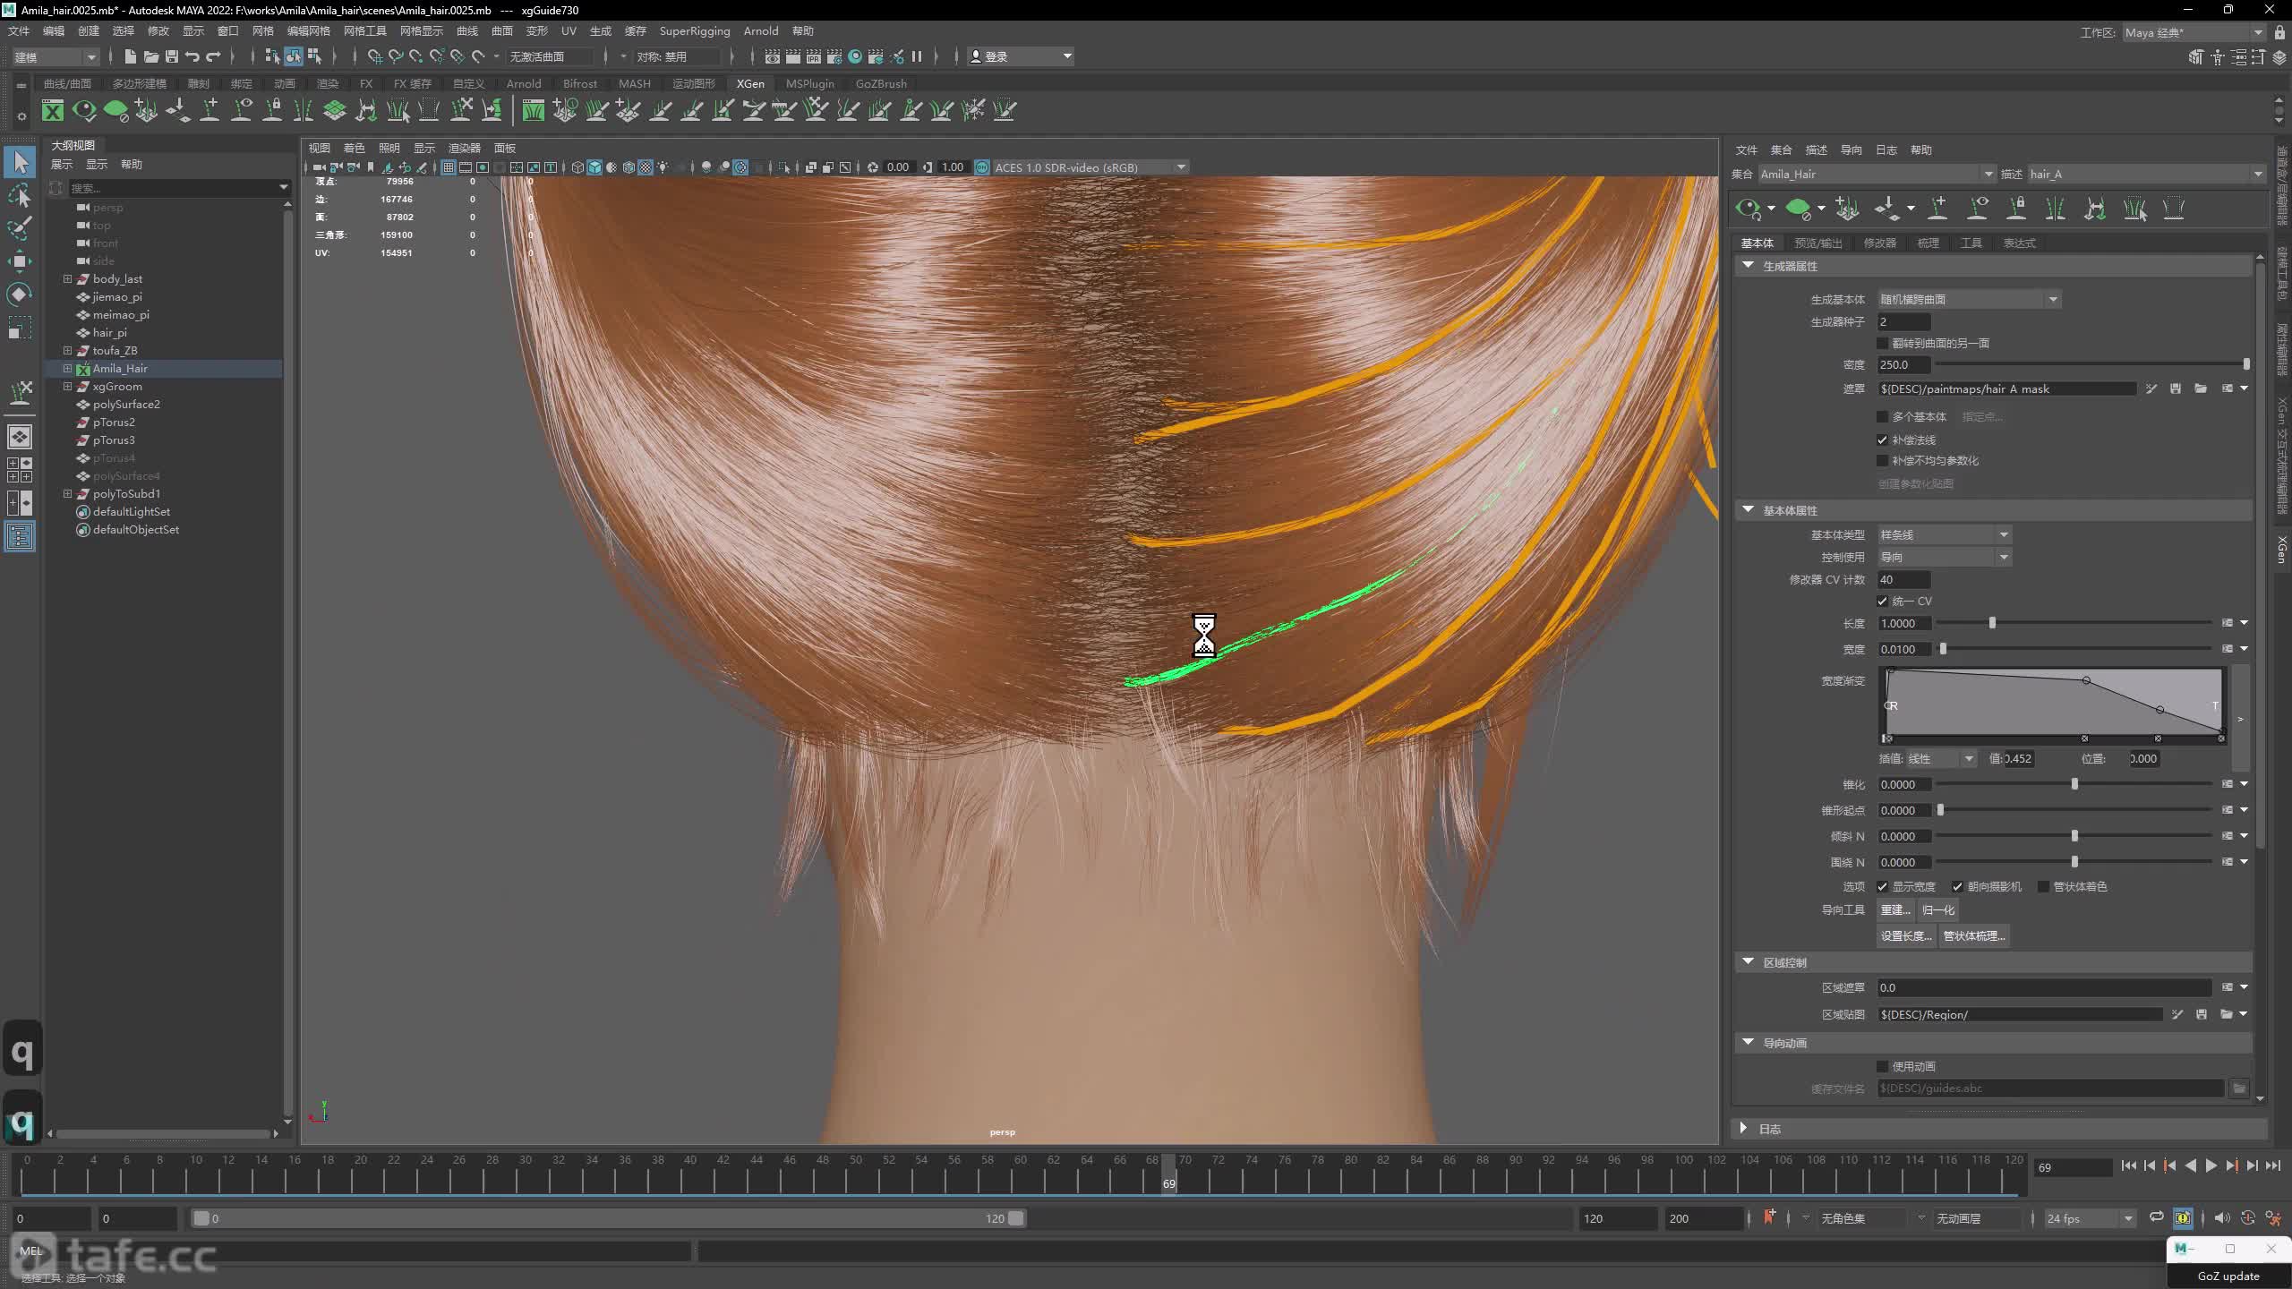
Task: Click save icon next to mask field
Action: click(x=2176, y=388)
